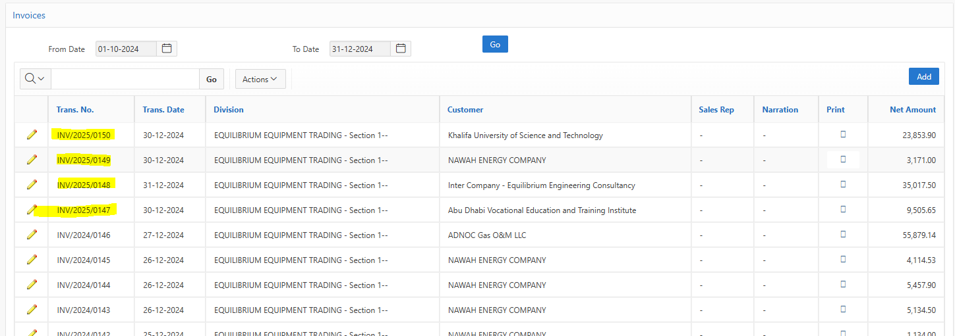Image resolution: width=955 pixels, height=336 pixels.
Task: Open the To Date calendar picker
Action: click(401, 49)
